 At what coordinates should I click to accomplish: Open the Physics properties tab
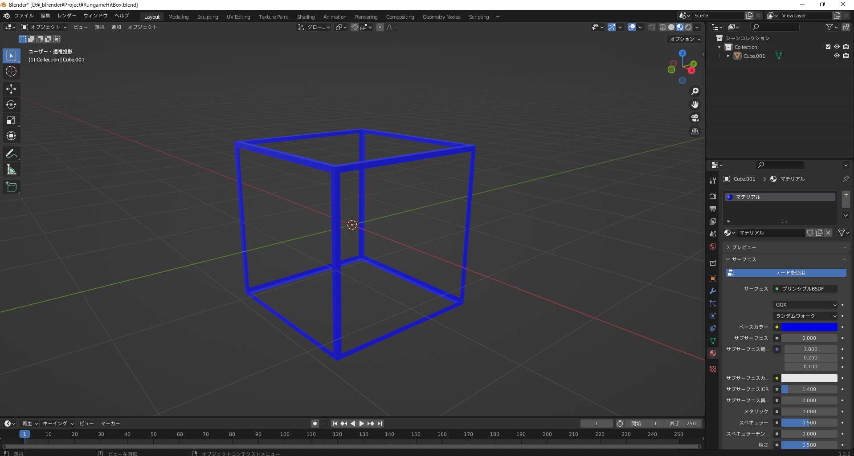(x=713, y=316)
